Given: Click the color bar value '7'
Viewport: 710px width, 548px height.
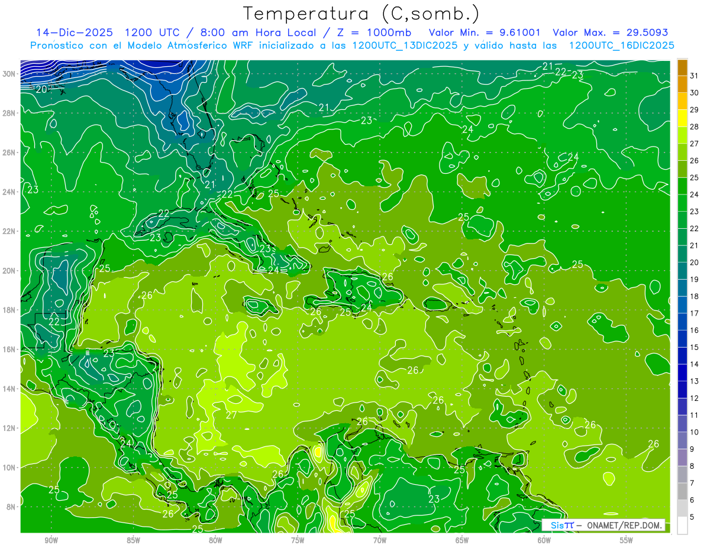Looking at the screenshot, I should tap(692, 483).
